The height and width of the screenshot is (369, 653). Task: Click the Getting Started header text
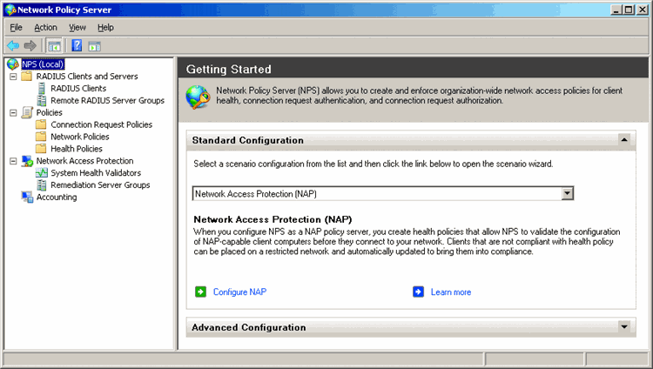(228, 69)
